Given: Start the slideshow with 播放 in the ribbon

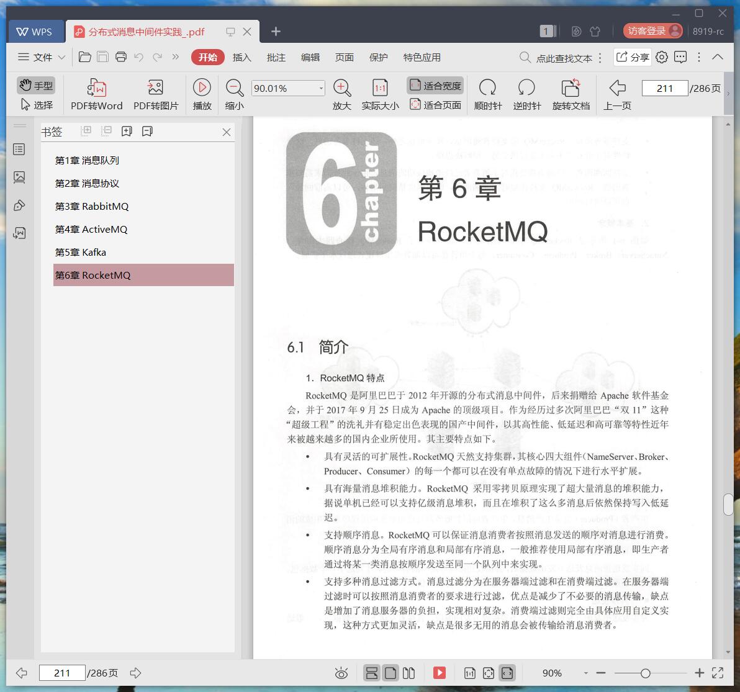Looking at the screenshot, I should pyautogui.click(x=202, y=94).
